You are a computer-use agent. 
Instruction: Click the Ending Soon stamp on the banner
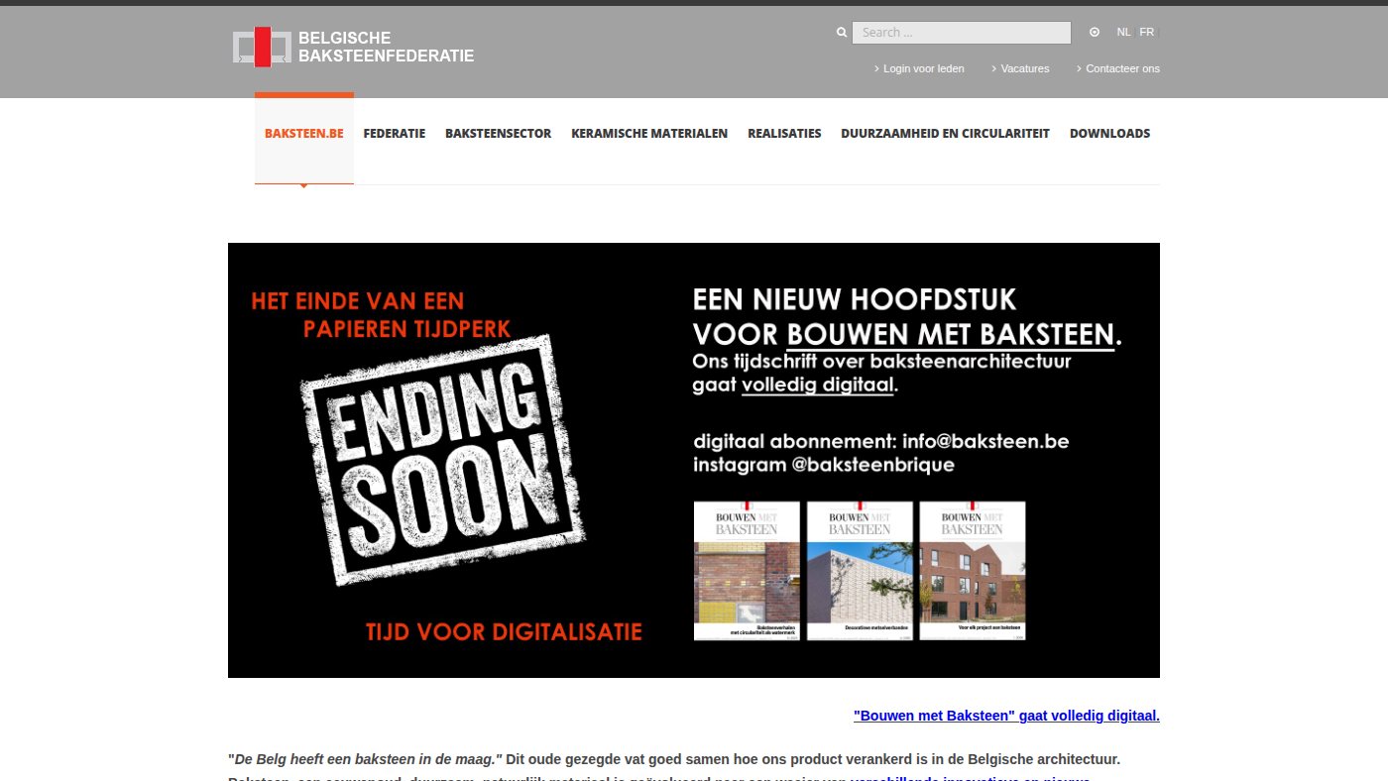[443, 459]
